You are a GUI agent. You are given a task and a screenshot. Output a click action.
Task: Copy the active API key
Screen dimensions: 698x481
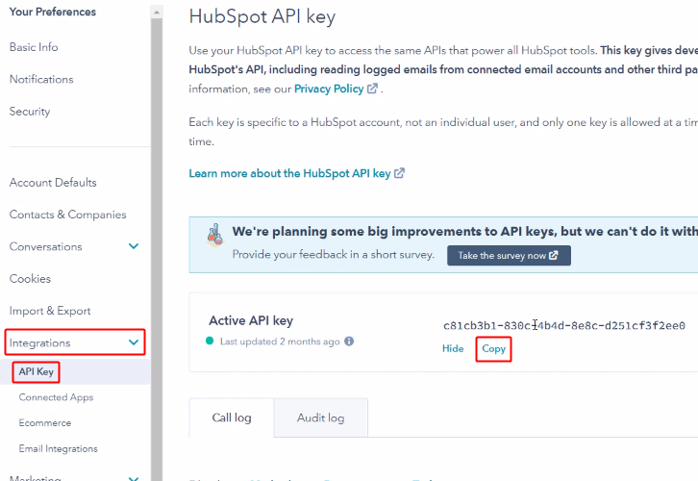(x=493, y=348)
